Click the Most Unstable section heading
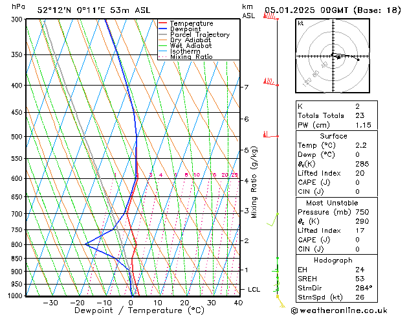This screenshot has width=407, height=315. point(332,203)
